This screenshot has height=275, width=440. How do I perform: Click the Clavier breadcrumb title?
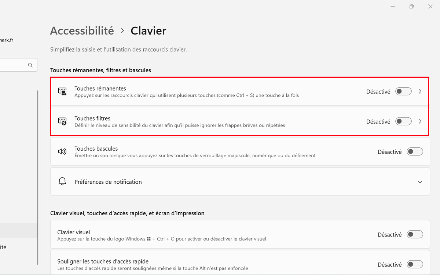148,31
